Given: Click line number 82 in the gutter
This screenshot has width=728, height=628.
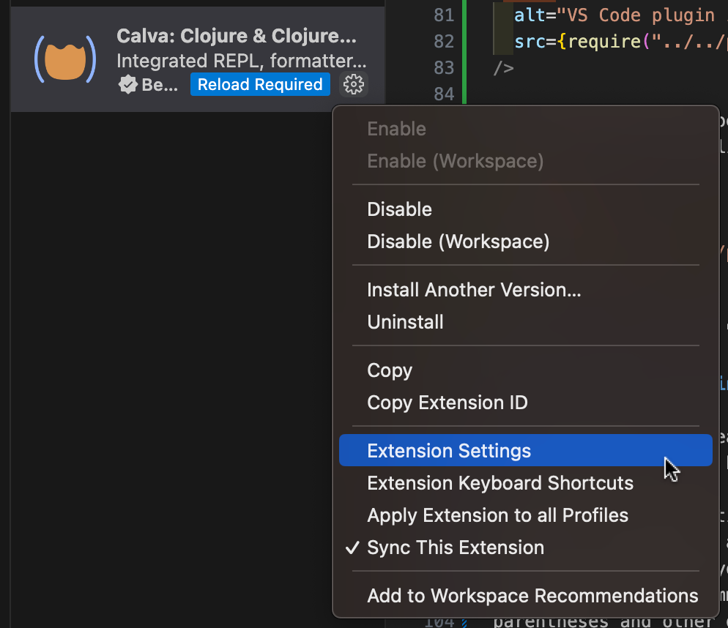Looking at the screenshot, I should pyautogui.click(x=444, y=41).
